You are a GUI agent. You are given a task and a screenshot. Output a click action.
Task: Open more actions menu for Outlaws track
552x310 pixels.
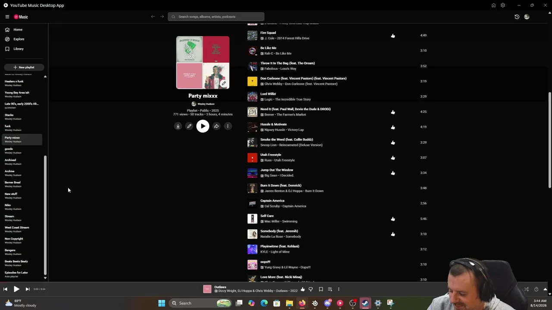pyautogui.click(x=339, y=289)
